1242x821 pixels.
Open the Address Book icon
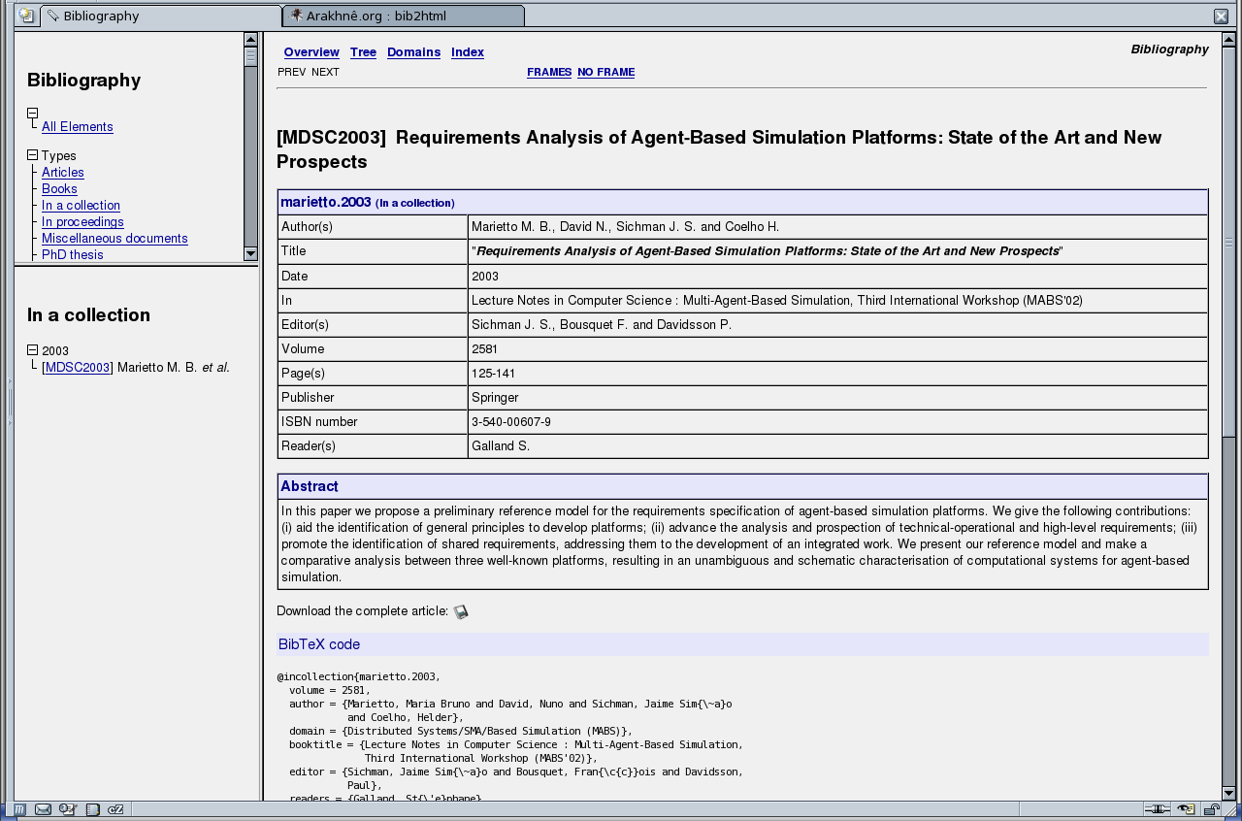(x=92, y=809)
